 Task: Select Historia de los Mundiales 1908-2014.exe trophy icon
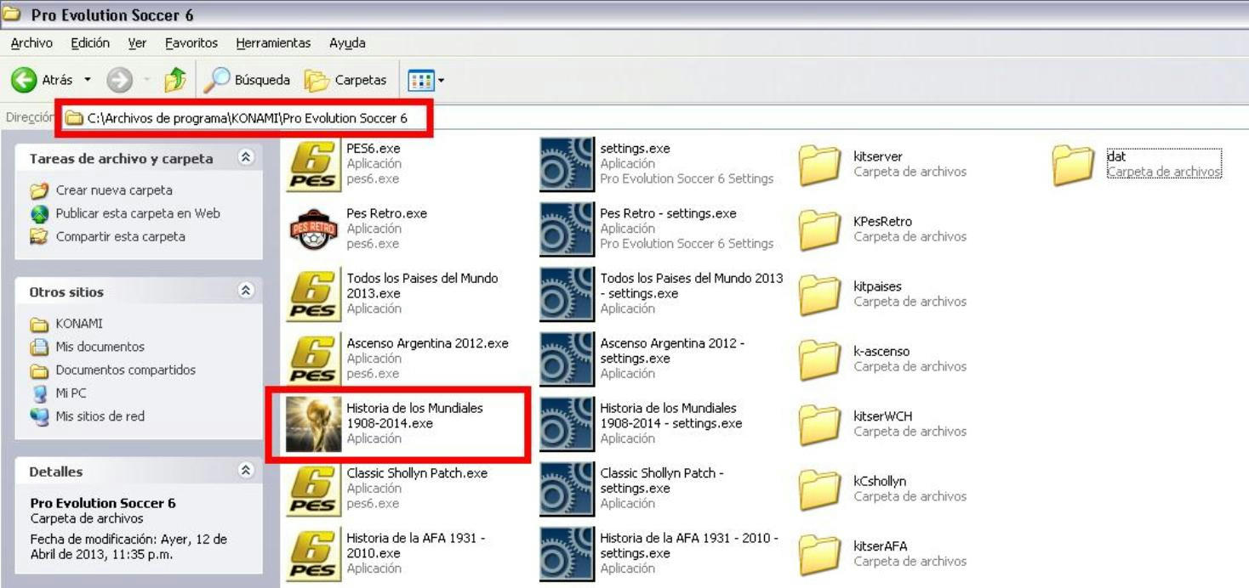(313, 424)
